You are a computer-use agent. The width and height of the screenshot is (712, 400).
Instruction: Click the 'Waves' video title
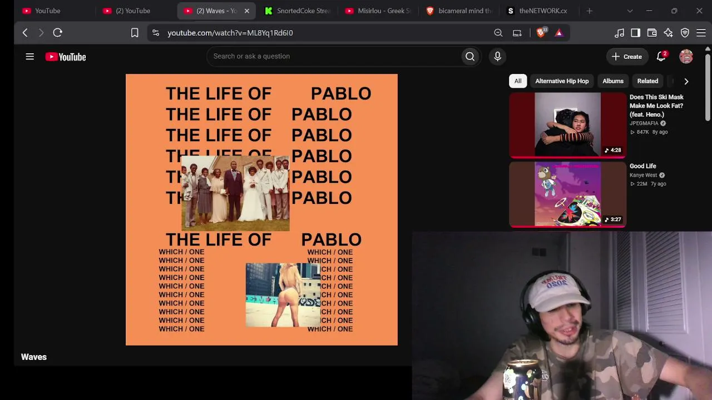pos(34,357)
